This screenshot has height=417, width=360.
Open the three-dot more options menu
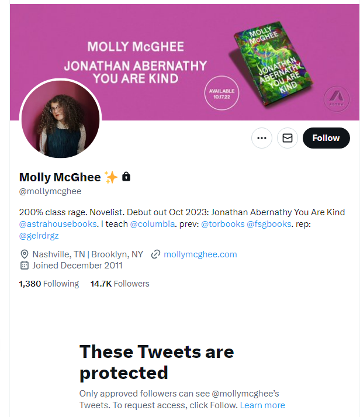(261, 138)
